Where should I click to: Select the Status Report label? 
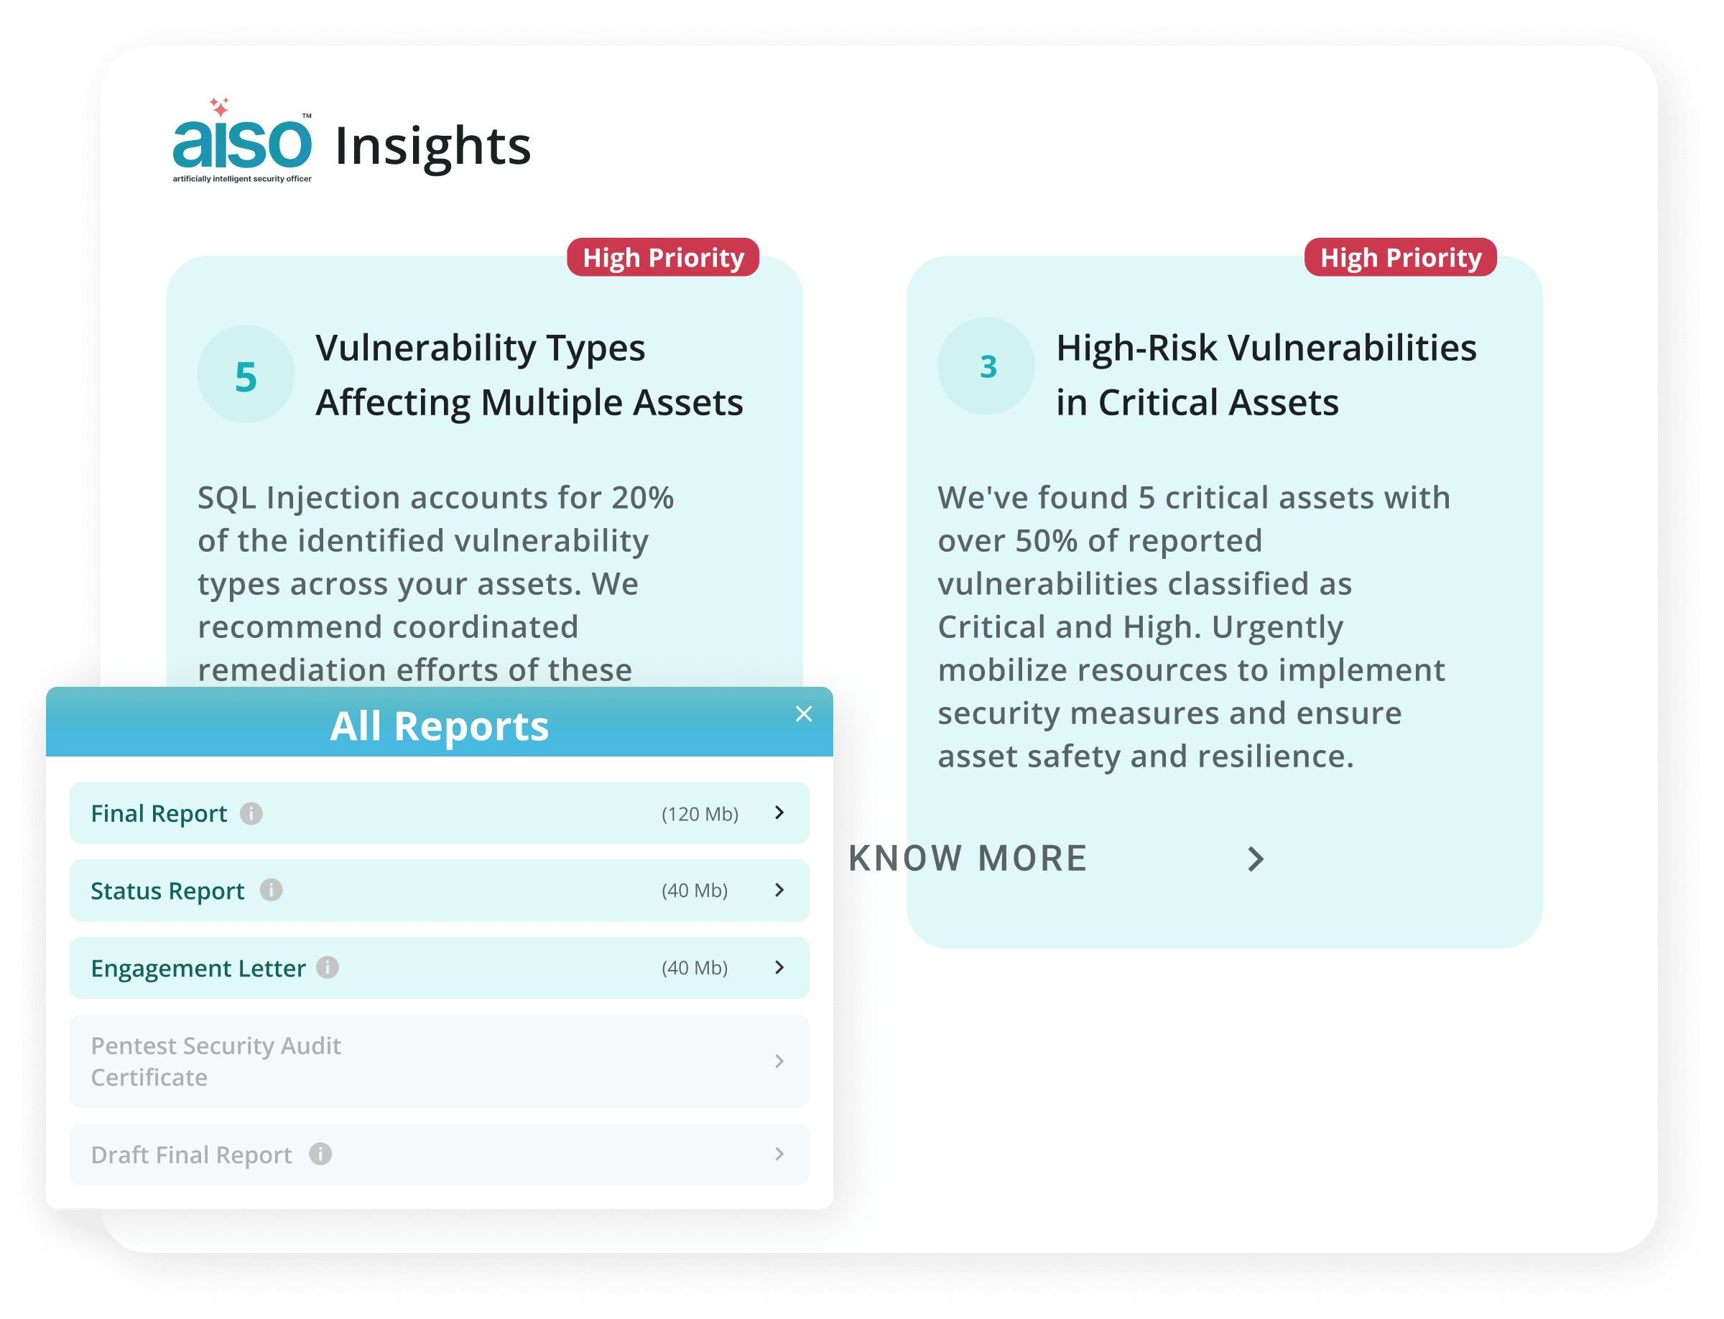(x=167, y=890)
